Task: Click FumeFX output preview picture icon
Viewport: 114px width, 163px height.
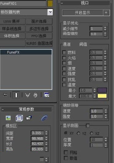Action: 8,118
